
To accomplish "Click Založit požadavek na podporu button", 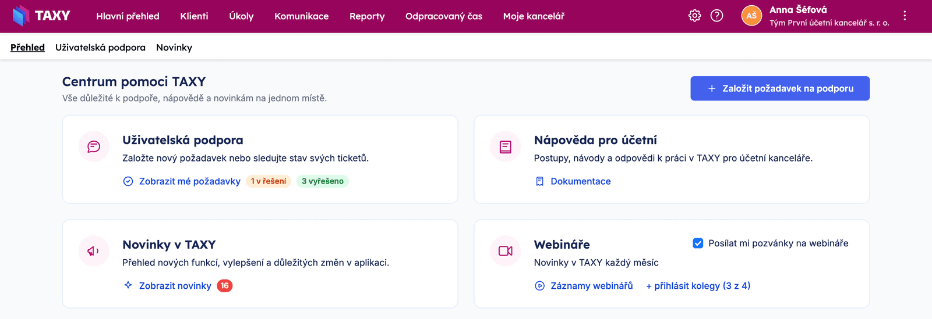I will (x=780, y=88).
